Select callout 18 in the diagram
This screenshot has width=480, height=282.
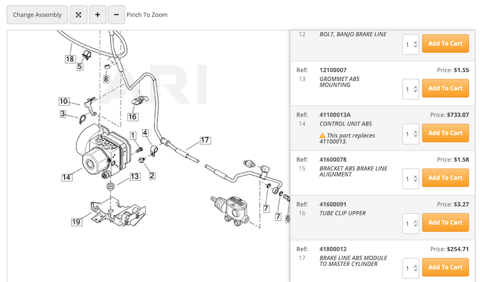tap(70, 59)
